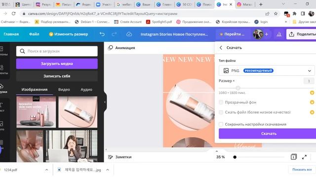Open the login bookmark
This screenshot has width=316, height=177.
point(261,22)
